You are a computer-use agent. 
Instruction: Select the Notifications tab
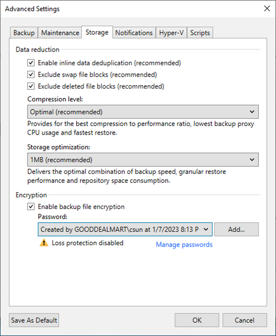134,33
